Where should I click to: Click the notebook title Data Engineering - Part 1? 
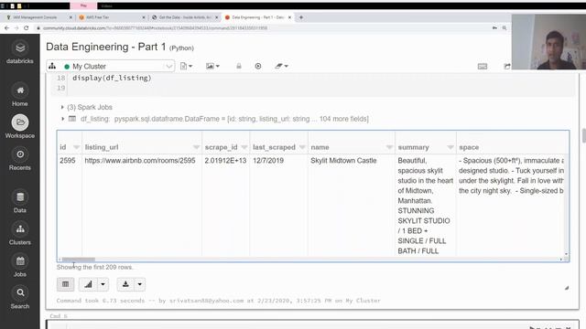pos(106,47)
